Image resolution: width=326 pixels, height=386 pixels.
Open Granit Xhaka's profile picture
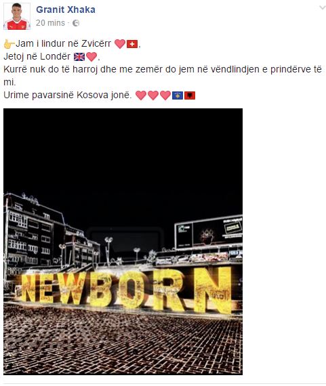coord(17,16)
